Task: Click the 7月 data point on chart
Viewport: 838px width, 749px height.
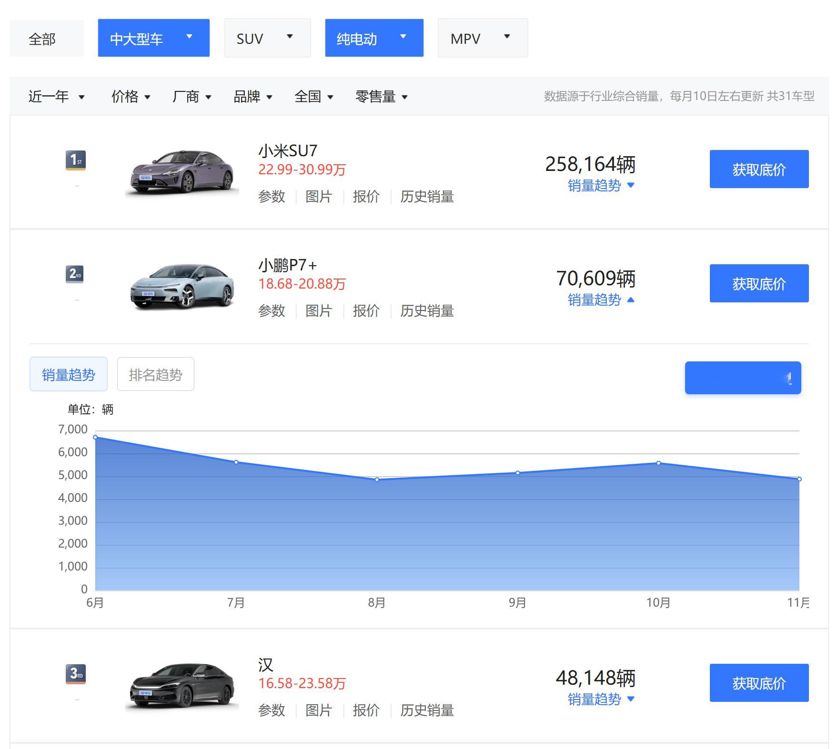Action: coord(236,462)
